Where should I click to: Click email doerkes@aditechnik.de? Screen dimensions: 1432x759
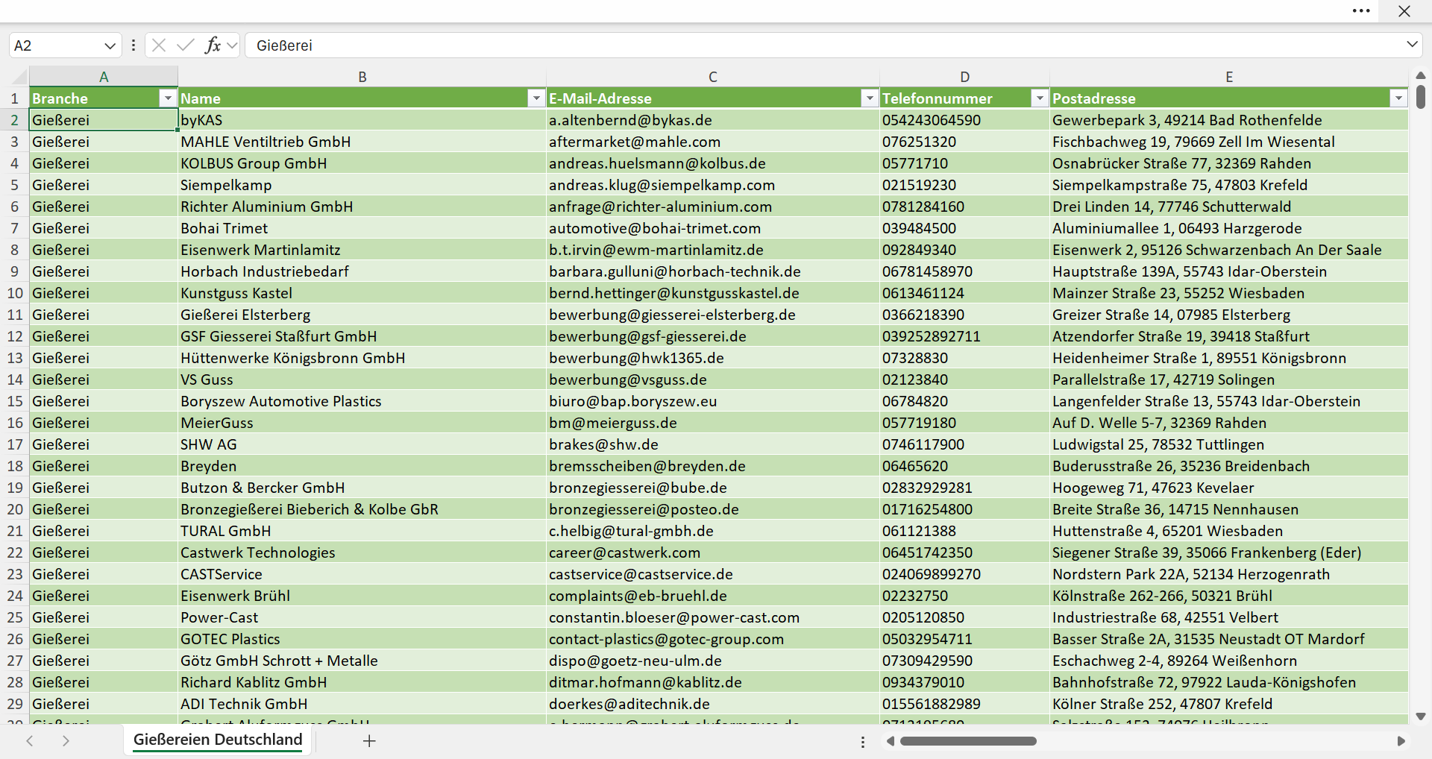(713, 704)
